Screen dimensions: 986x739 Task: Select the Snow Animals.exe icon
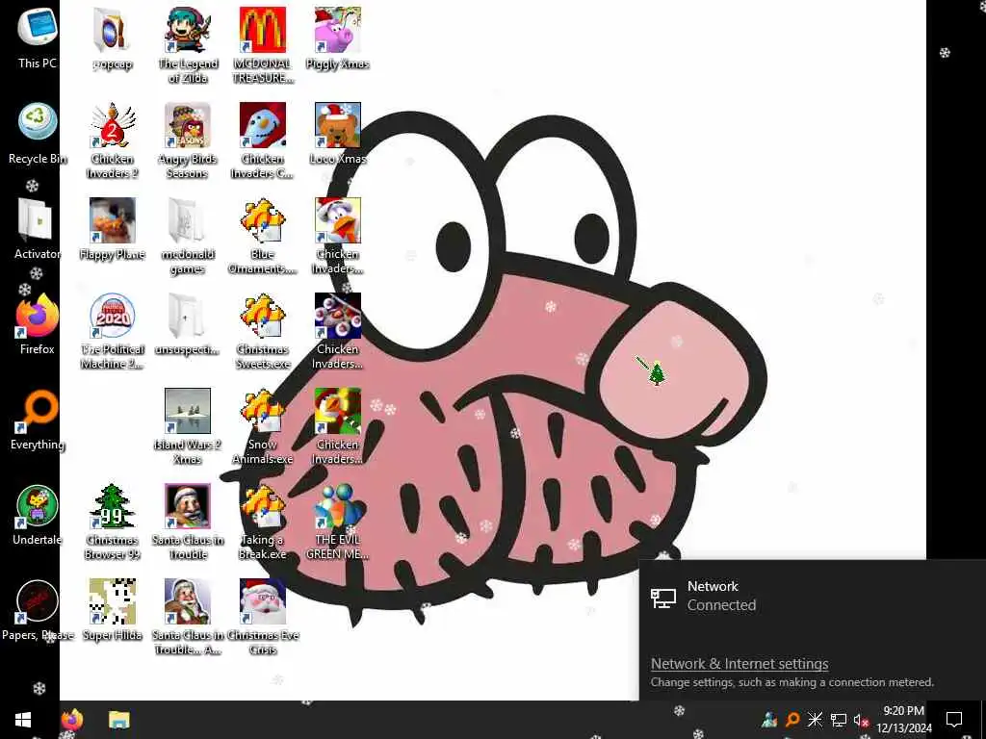[x=262, y=411]
